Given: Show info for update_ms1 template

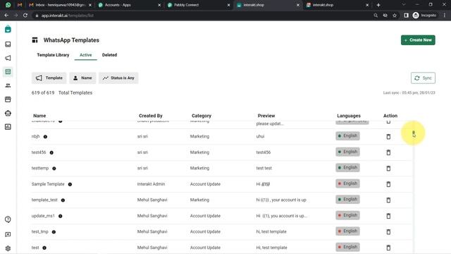Looking at the screenshot, I should pos(60,216).
